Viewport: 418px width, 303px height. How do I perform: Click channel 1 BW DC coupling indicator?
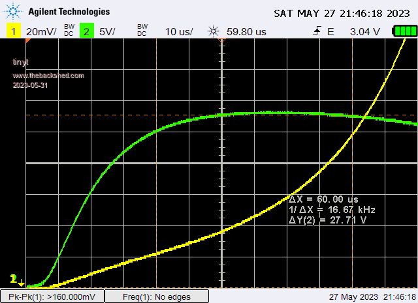[x=69, y=31]
